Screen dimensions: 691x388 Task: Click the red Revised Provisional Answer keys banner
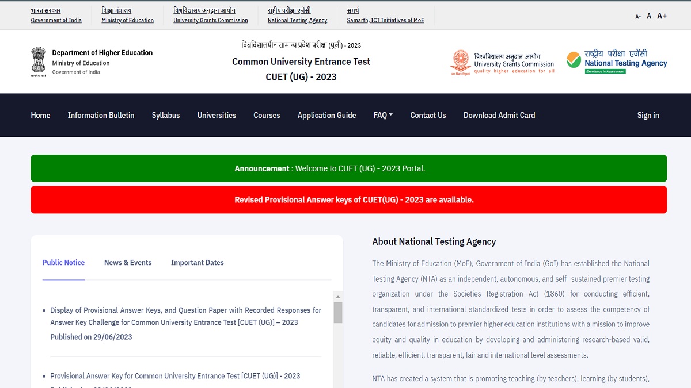tap(348, 199)
